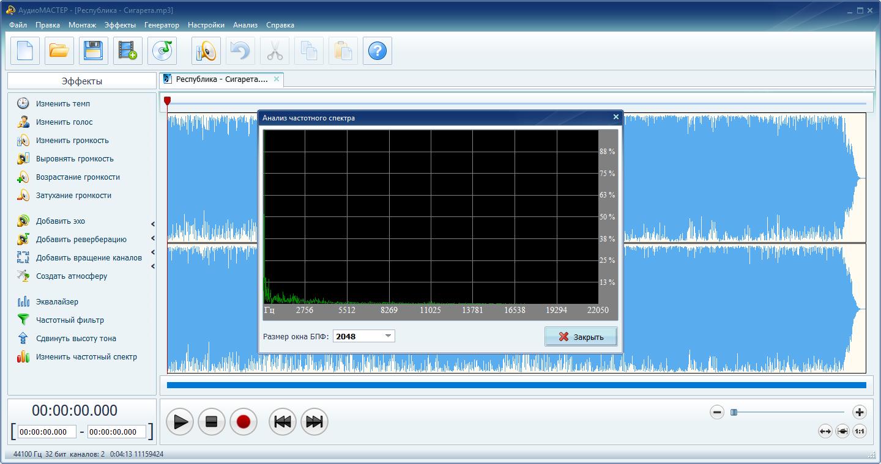
Task: Select the Эквалайзер effect
Action: (x=57, y=301)
